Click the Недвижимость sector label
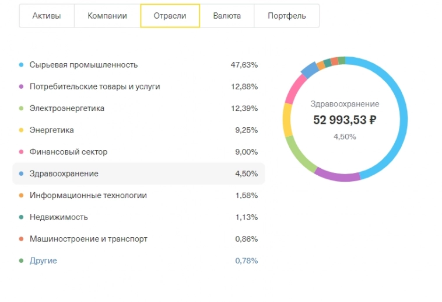The height and width of the screenshot is (302, 442). pos(59,217)
